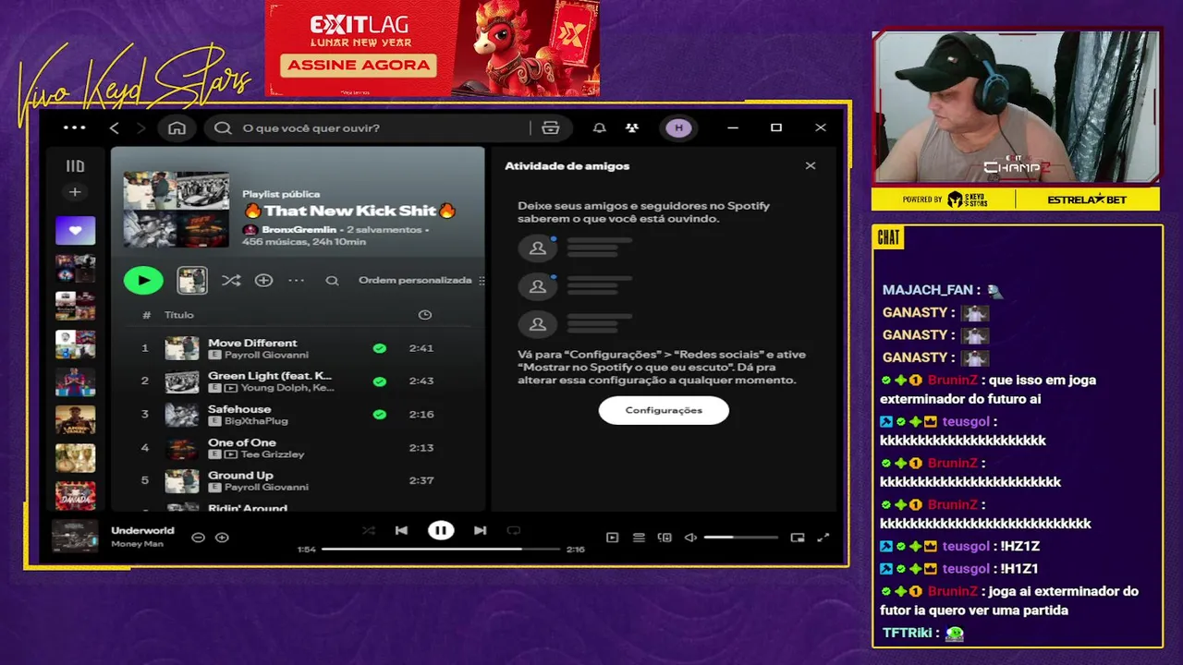
Task: Select the Green Light track row
Action: [296, 381]
